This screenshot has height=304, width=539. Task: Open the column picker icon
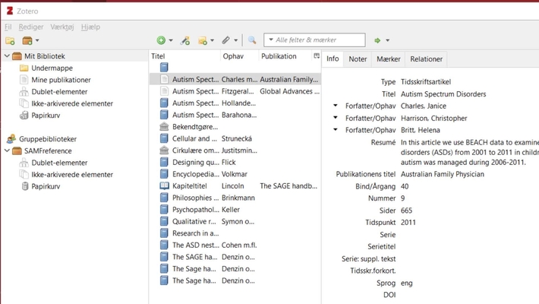317,55
